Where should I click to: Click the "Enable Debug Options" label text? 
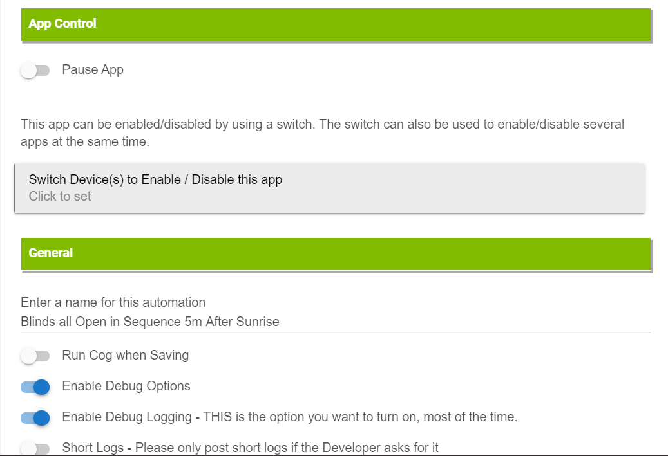pos(126,386)
